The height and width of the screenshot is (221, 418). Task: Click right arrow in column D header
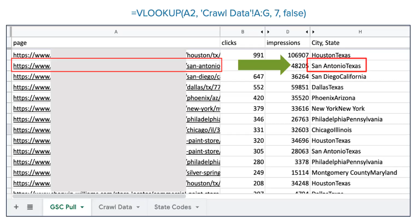click(x=269, y=32)
